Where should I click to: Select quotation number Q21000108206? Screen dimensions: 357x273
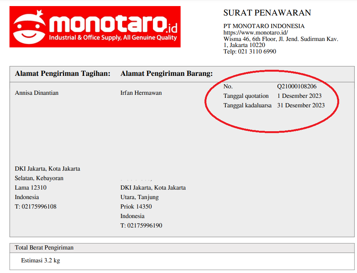[x=297, y=86]
